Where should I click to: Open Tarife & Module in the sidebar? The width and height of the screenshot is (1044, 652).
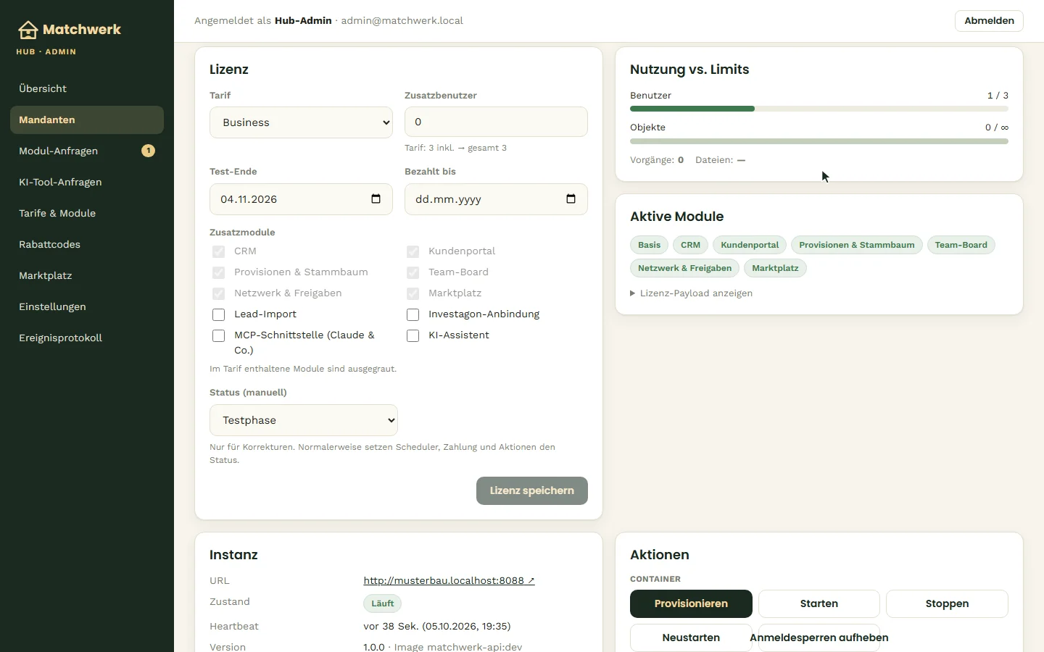point(87,213)
